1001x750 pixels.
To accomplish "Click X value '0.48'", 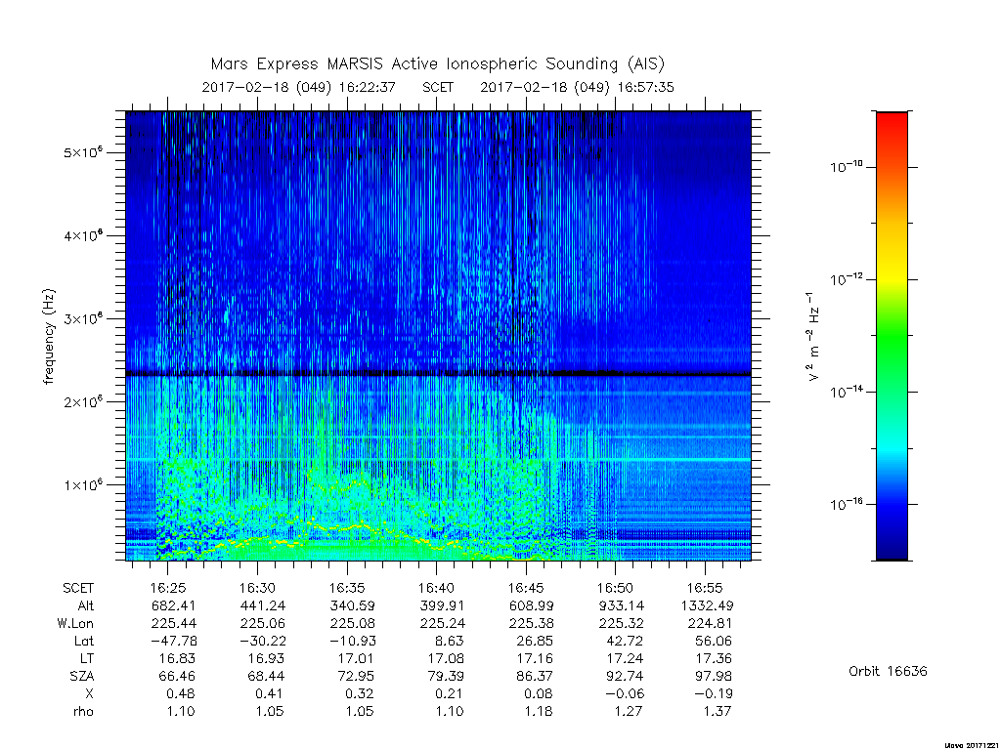I will click(181, 693).
